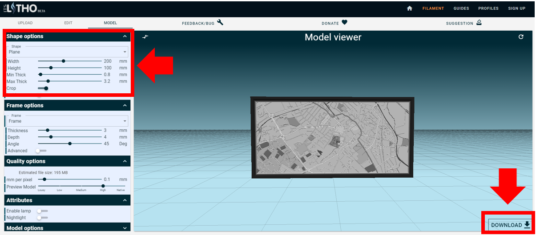Click the Download button
Screen dimensions: 536x235
[x=511, y=225]
